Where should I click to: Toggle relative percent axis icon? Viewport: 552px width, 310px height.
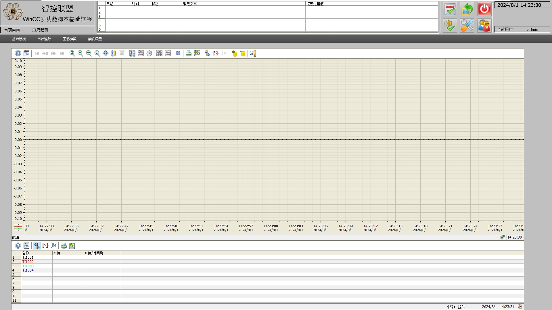(252, 53)
